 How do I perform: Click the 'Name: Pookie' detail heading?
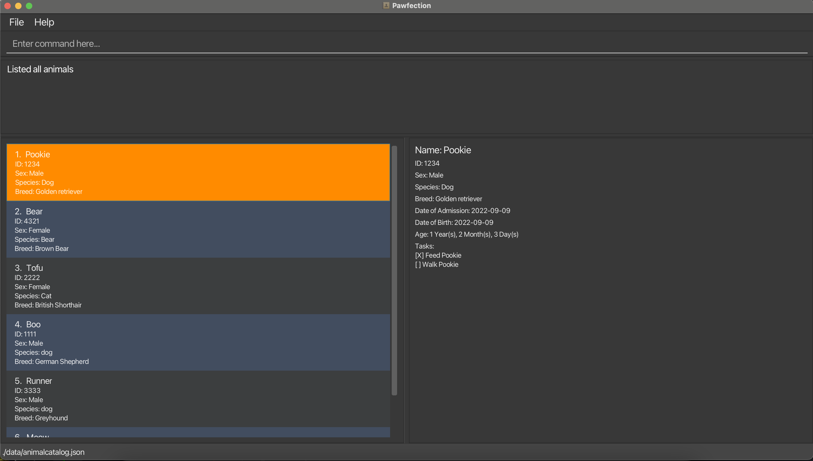coord(443,150)
